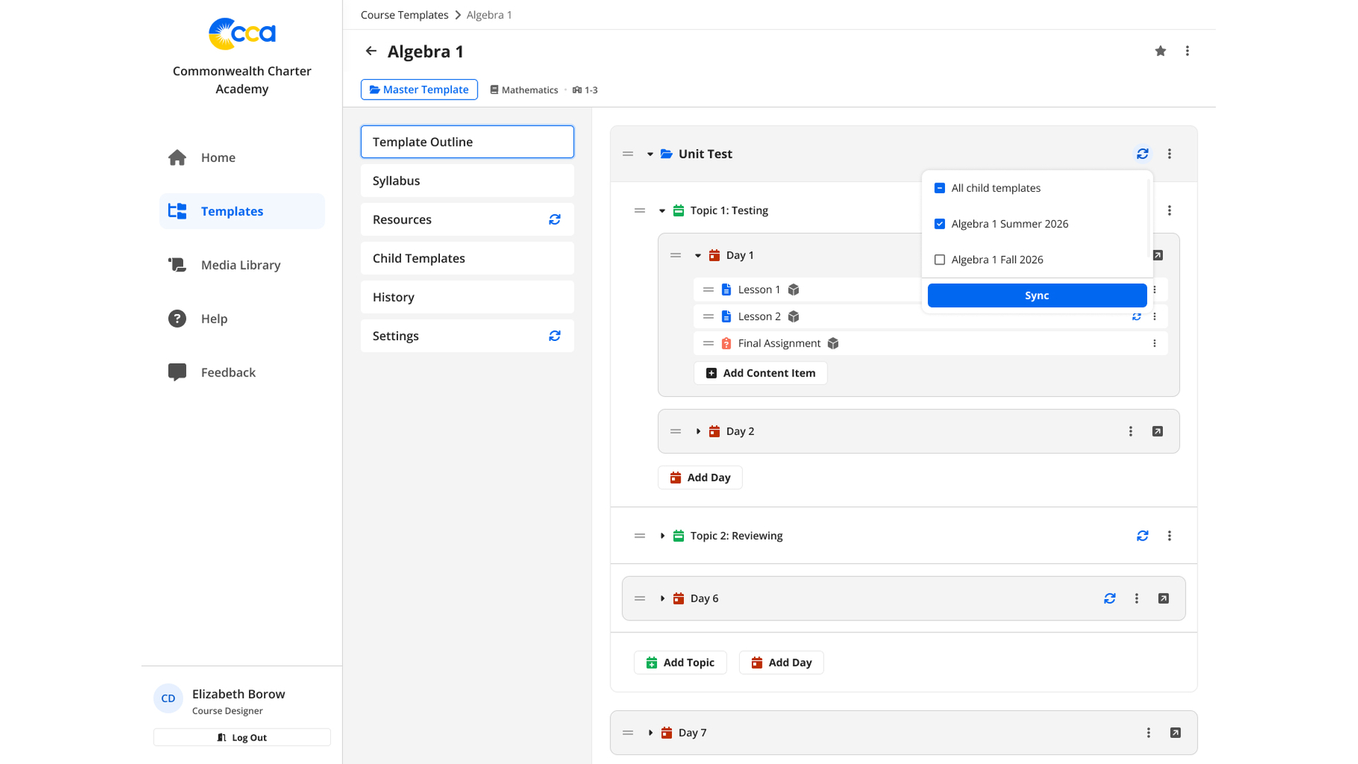Sync Topic 2: Reviewing to child templates
Image resolution: width=1358 pixels, height=764 pixels.
click(1142, 536)
